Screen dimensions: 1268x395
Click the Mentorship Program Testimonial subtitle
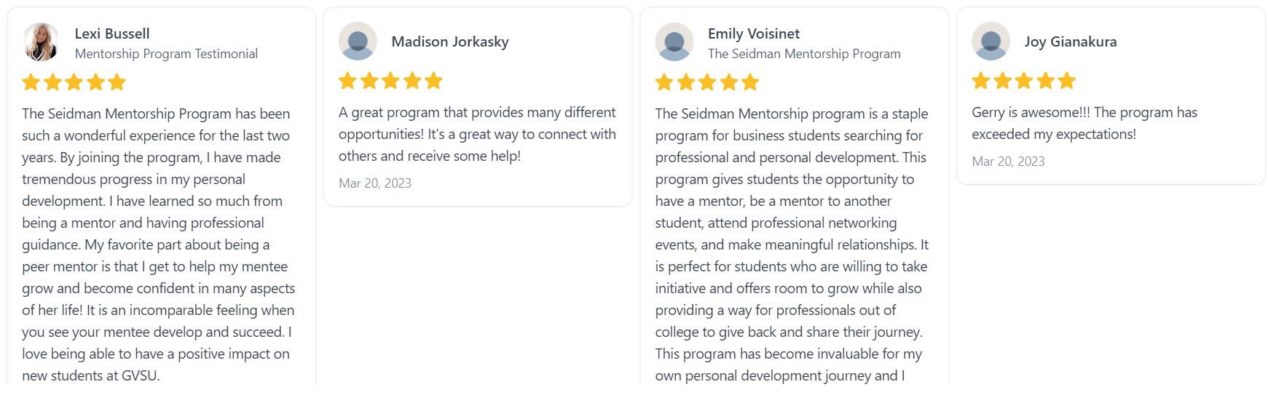(166, 54)
